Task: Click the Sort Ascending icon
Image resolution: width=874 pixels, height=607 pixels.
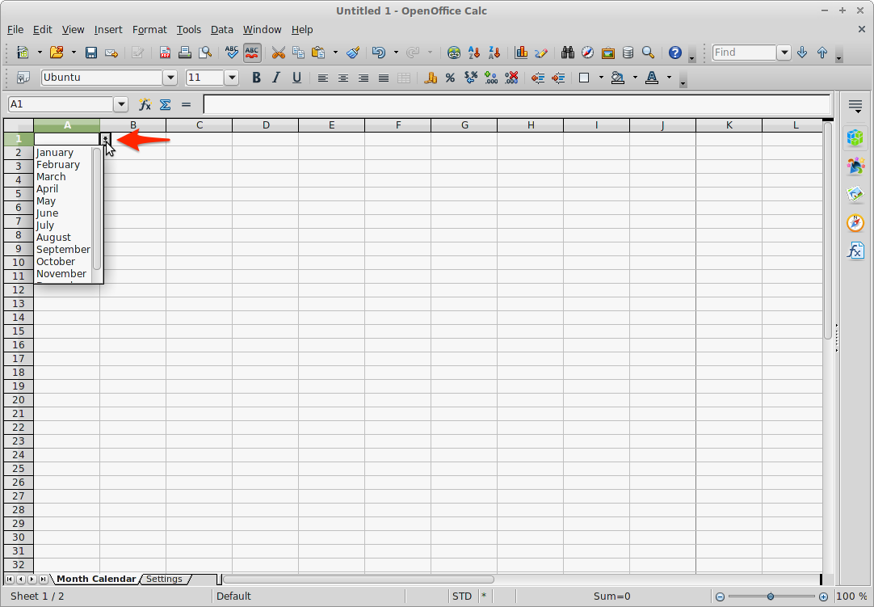Action: coord(474,53)
